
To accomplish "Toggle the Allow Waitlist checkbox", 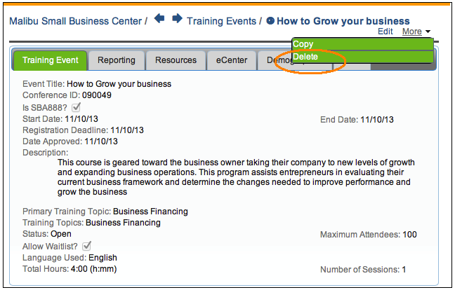I will 87,246.
